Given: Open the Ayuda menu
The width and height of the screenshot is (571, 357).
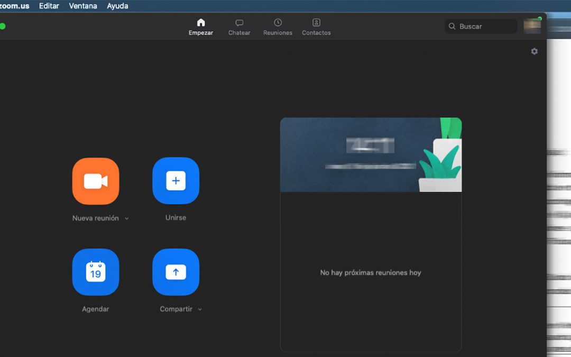Looking at the screenshot, I should [x=117, y=6].
